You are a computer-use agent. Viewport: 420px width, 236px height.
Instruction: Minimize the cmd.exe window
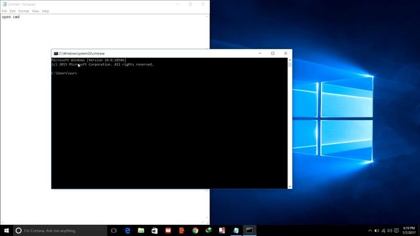(260, 53)
